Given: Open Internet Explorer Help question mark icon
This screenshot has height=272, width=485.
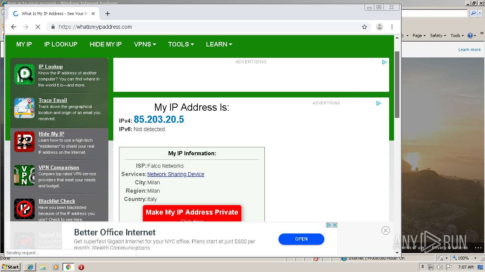Looking at the screenshot, I should coord(470,36).
